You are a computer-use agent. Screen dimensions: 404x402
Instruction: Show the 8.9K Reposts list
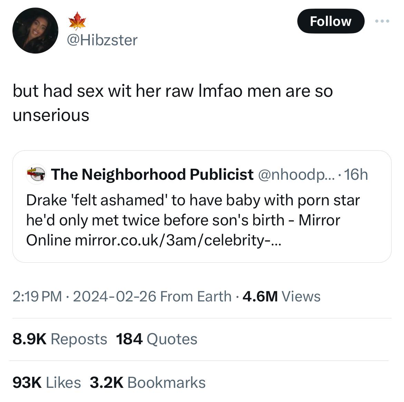(x=60, y=339)
